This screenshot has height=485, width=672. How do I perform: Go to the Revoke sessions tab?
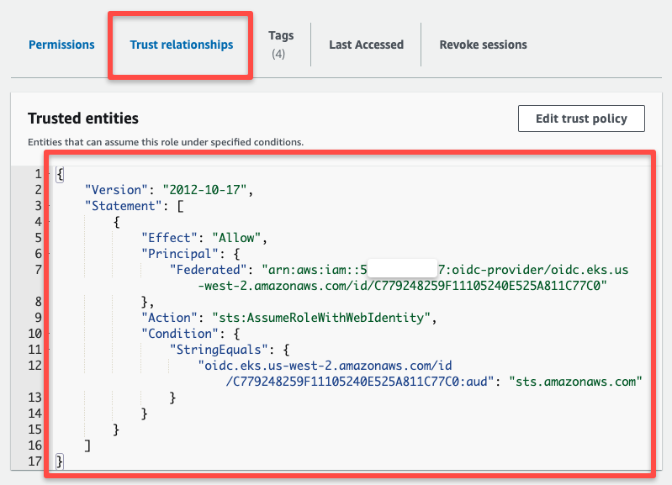click(x=483, y=45)
